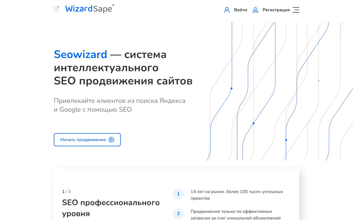Click the blue dot on the logo
This screenshot has width=353, height=220.
[x=113, y=5]
